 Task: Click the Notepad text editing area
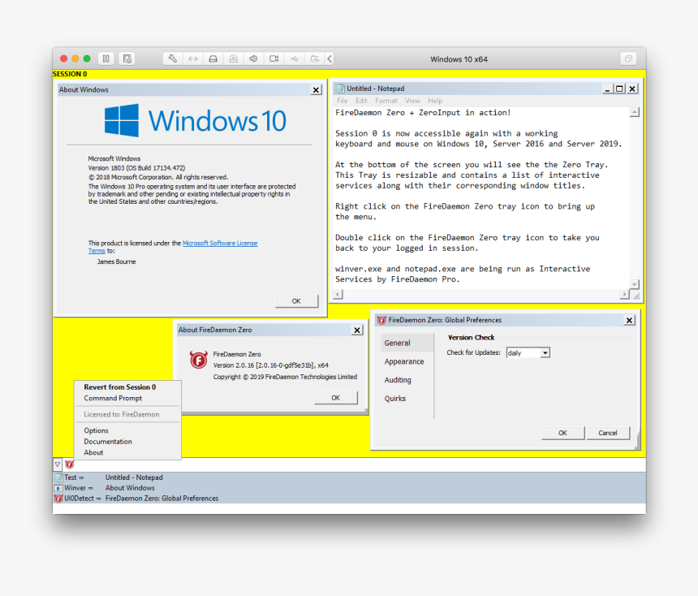tap(481, 198)
